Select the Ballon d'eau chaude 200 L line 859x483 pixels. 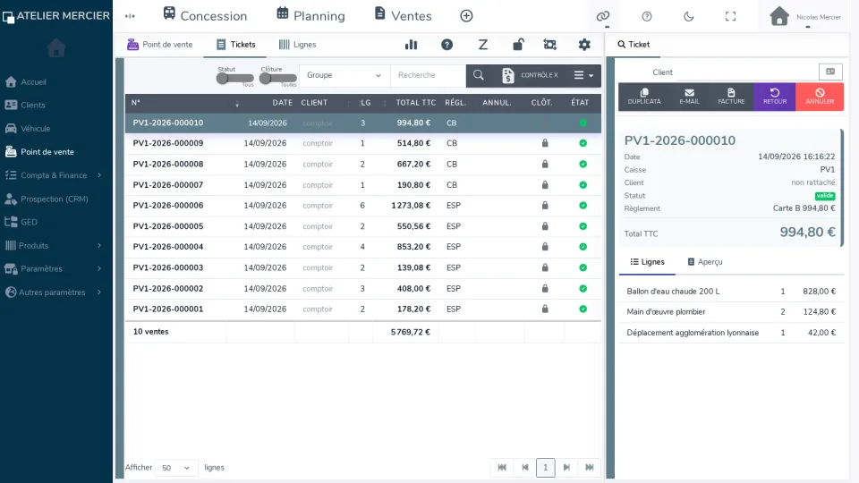point(731,292)
